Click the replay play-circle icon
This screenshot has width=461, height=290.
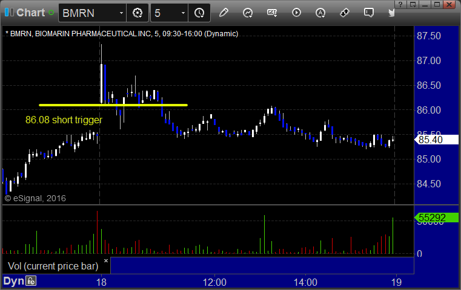pyautogui.click(x=296, y=12)
